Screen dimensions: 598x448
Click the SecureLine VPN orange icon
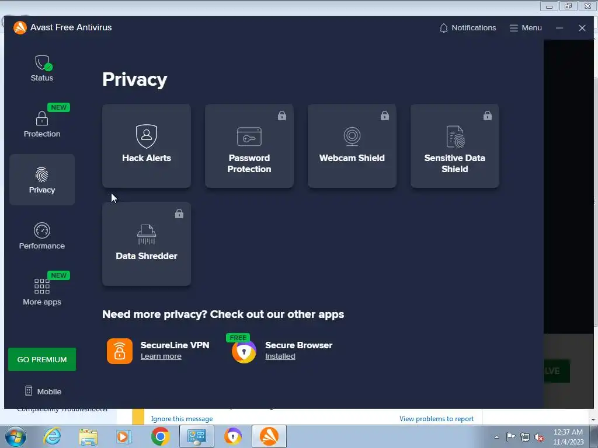click(120, 351)
